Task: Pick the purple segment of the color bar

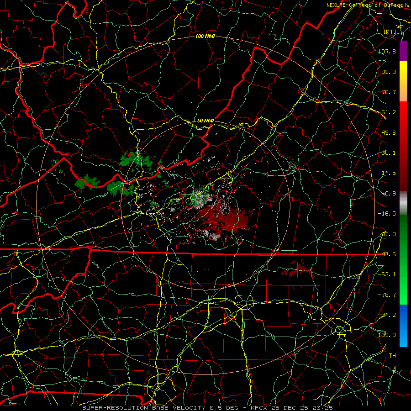Action: pyautogui.click(x=403, y=51)
